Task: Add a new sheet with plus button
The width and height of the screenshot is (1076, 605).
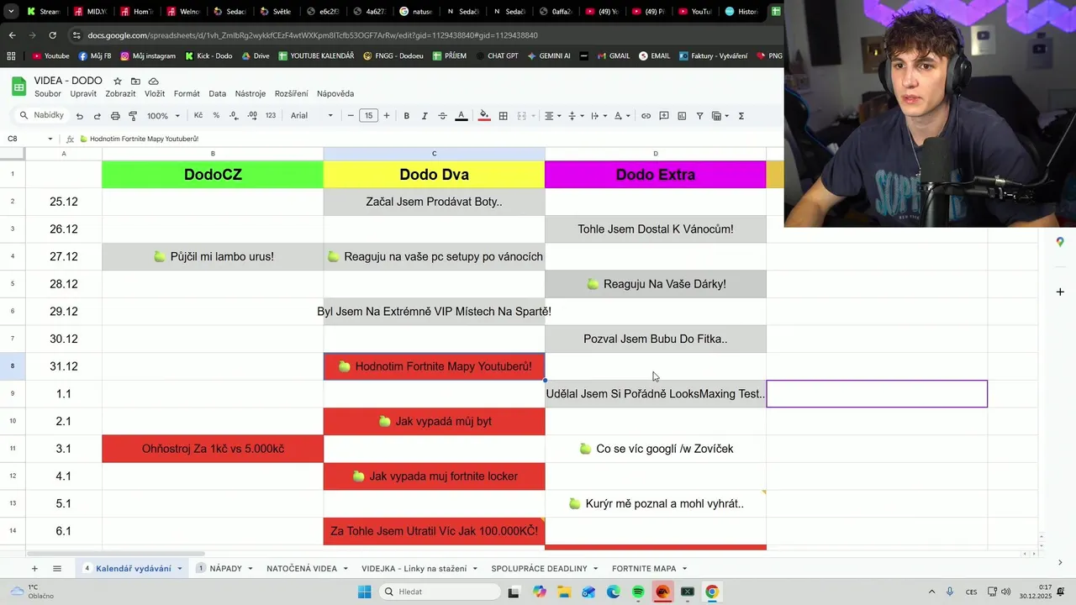Action: pos(34,569)
